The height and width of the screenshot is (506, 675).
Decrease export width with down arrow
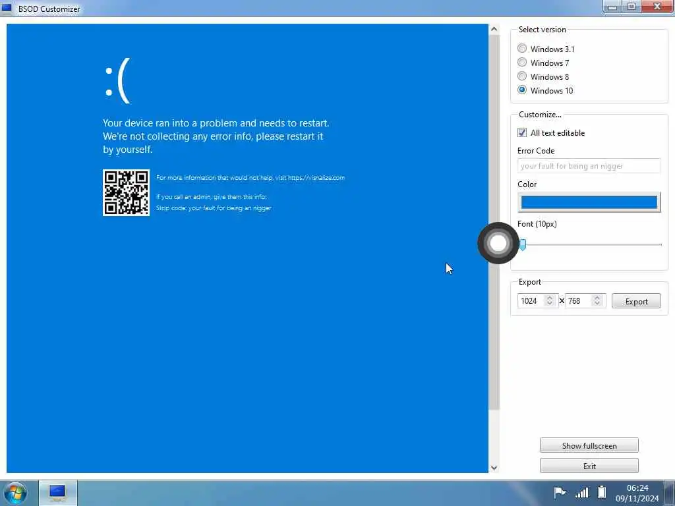click(x=549, y=304)
